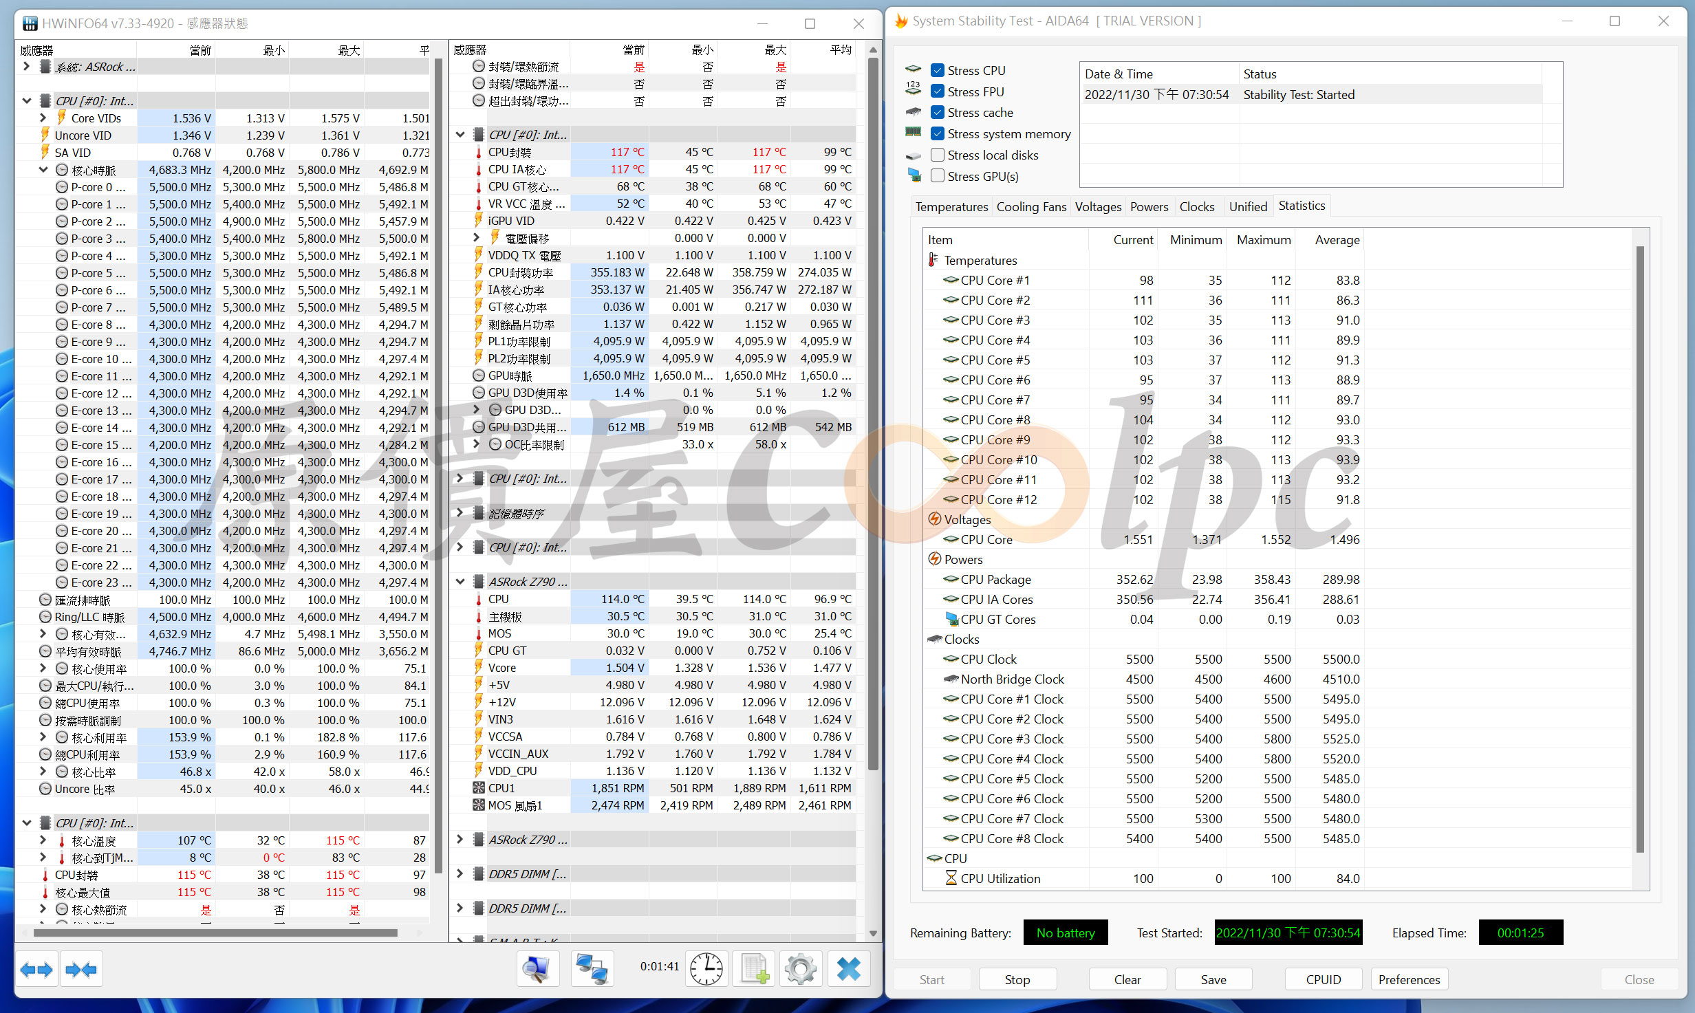
Task: Collapse the ASRock Z790 sensor group with CPU 114.0 °C
Action: 460,581
